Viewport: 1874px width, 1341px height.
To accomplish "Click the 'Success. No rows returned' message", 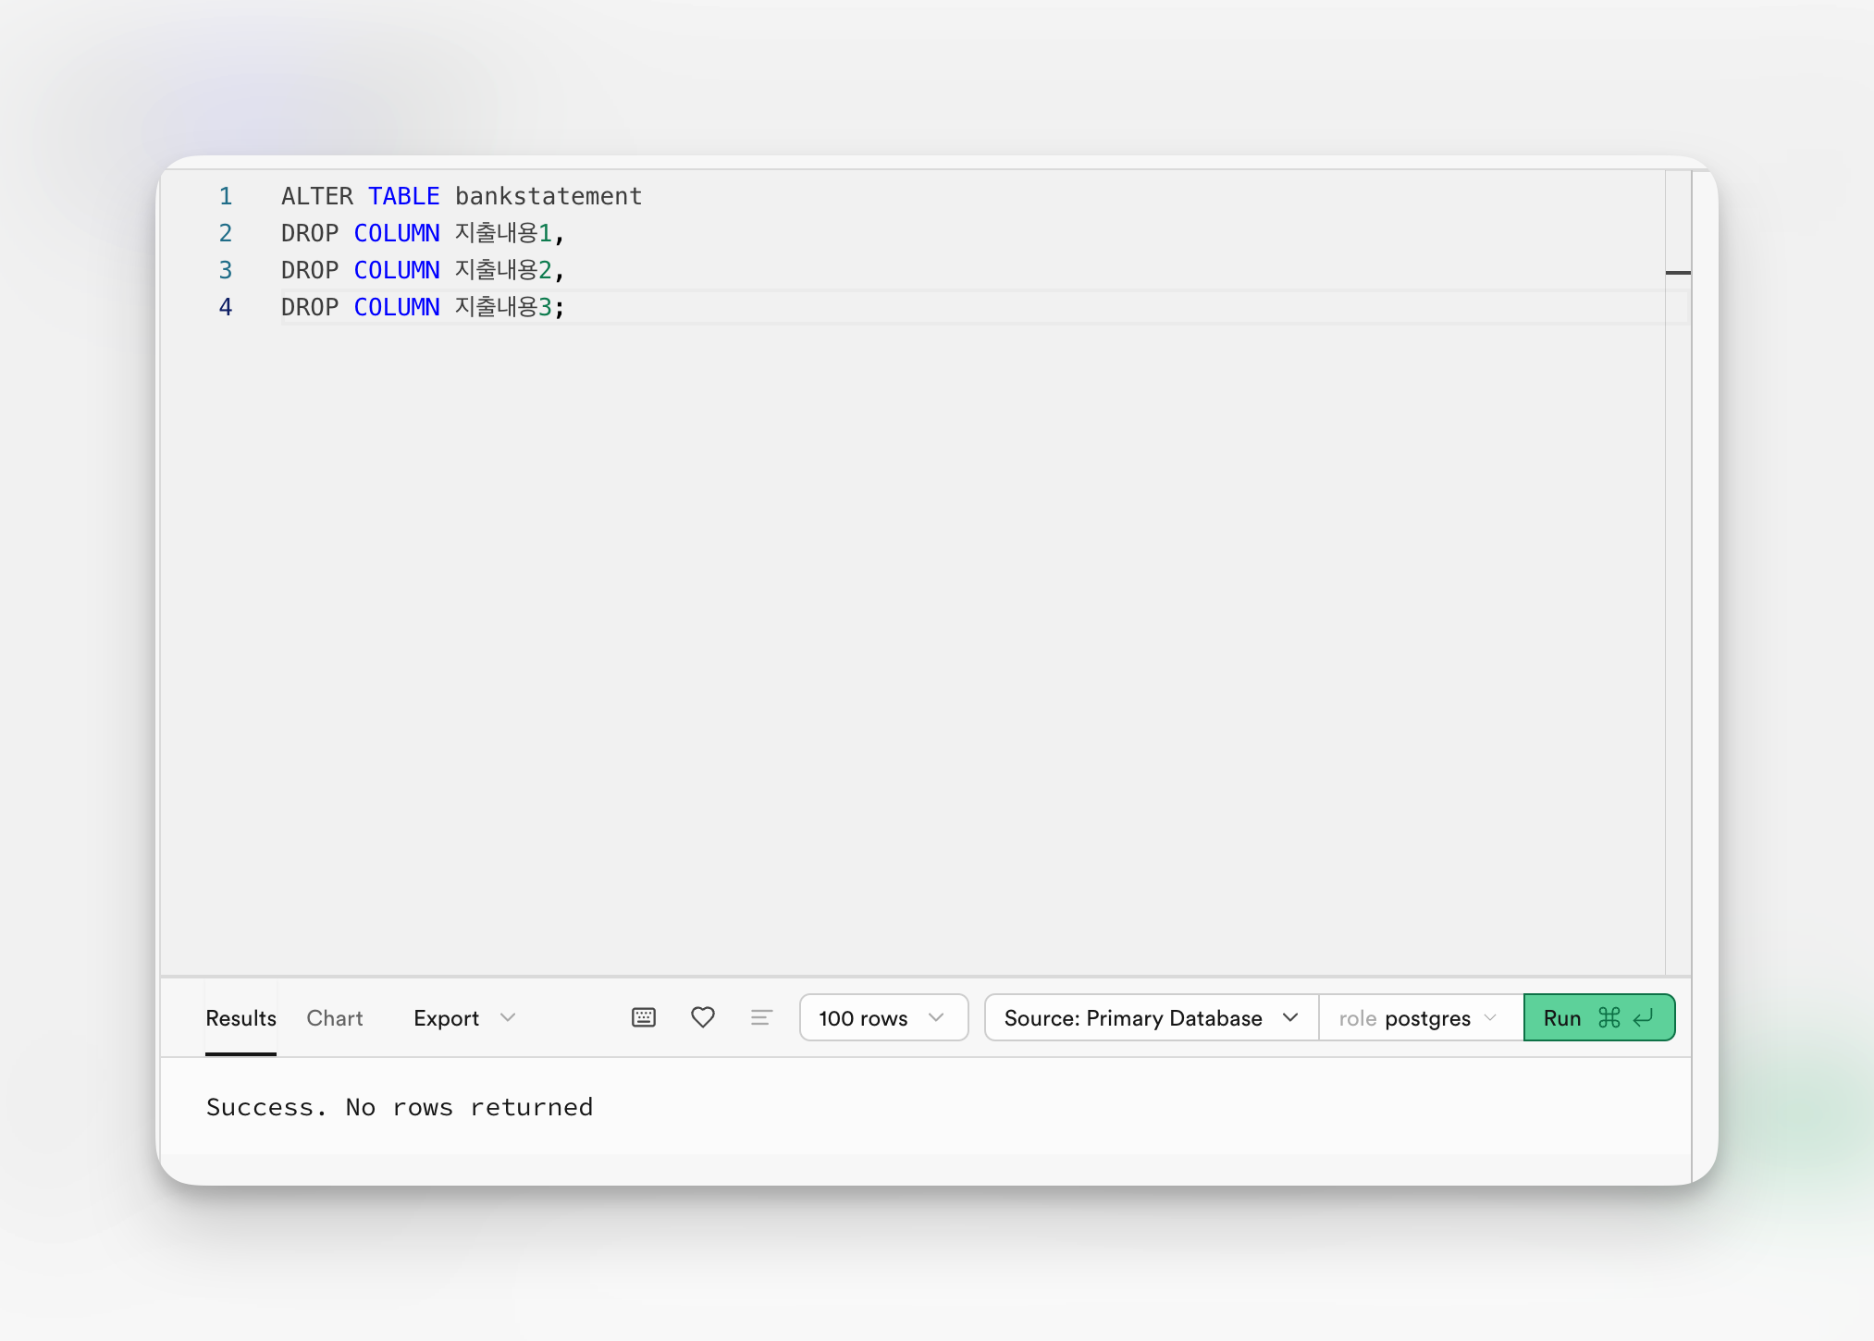I will click(400, 1107).
